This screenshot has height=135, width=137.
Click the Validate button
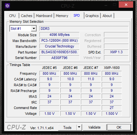tap(94, 127)
